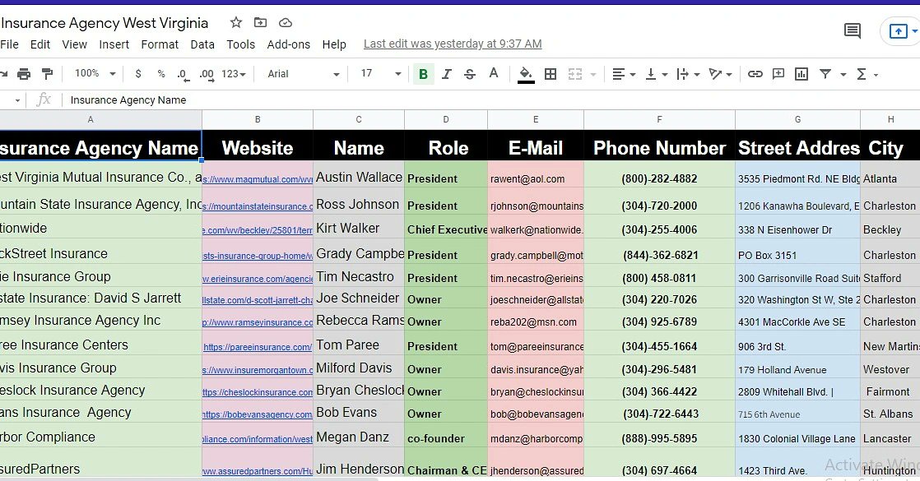Select column F header
This screenshot has width=920, height=481.
click(659, 120)
